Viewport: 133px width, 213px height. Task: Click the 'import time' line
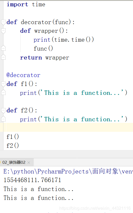click(26, 4)
